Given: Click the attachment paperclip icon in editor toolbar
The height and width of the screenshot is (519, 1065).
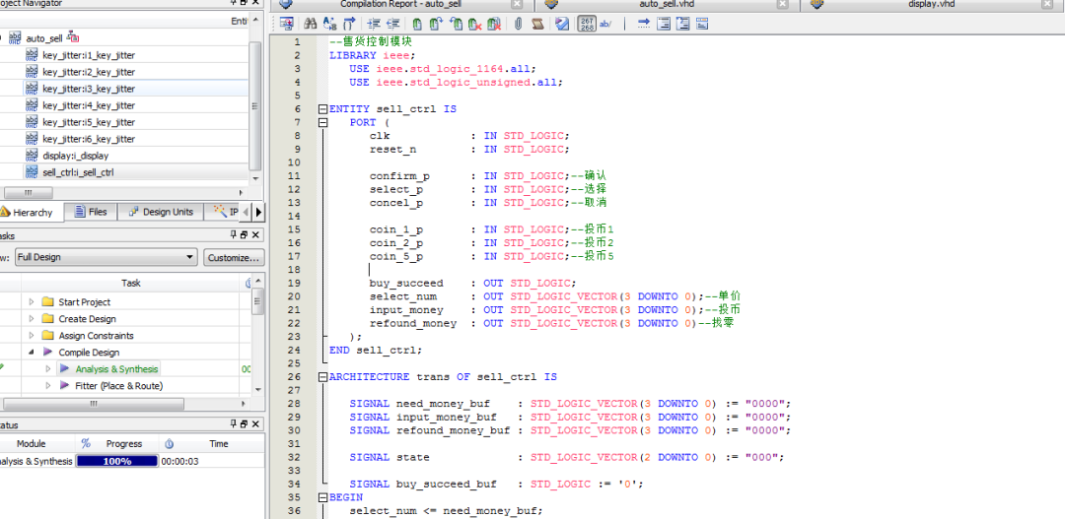Looking at the screenshot, I should (518, 23).
